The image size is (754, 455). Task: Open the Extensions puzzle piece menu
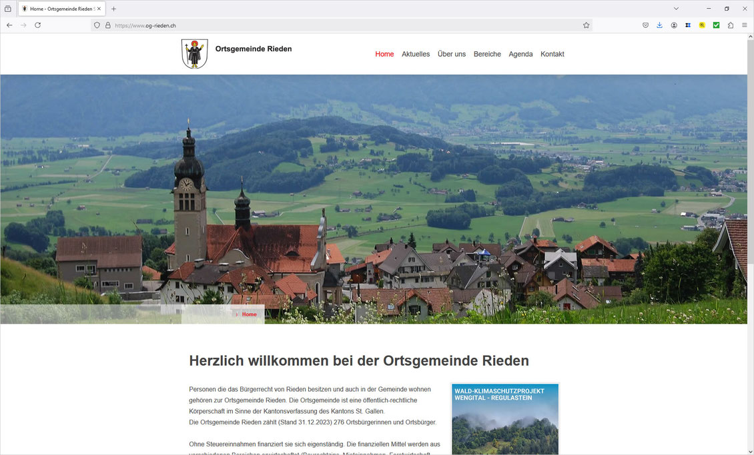coord(731,25)
